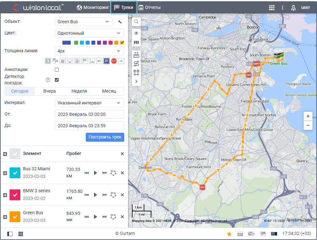
Task: Pick the green track color swatch
Action: coord(76,43)
